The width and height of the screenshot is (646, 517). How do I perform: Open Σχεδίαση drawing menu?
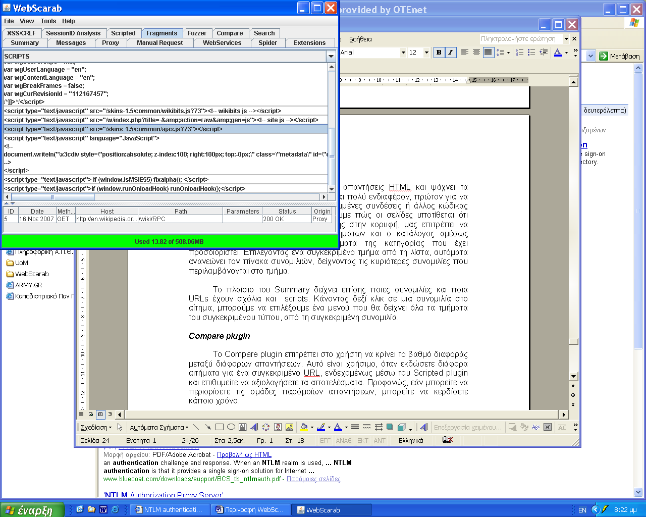pyautogui.click(x=96, y=427)
